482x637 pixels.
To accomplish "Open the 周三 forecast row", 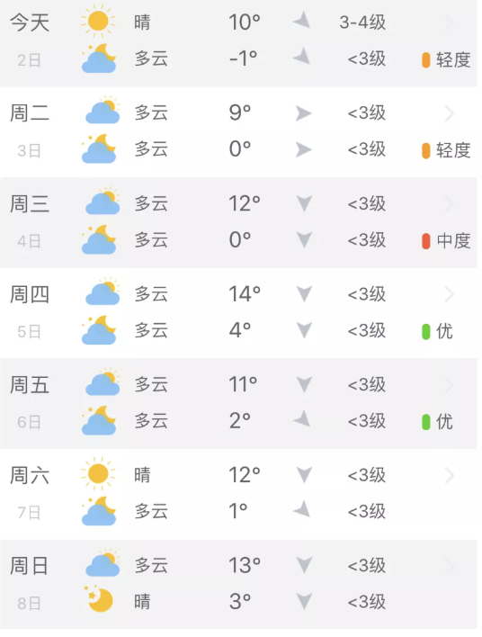I will [x=238, y=222].
